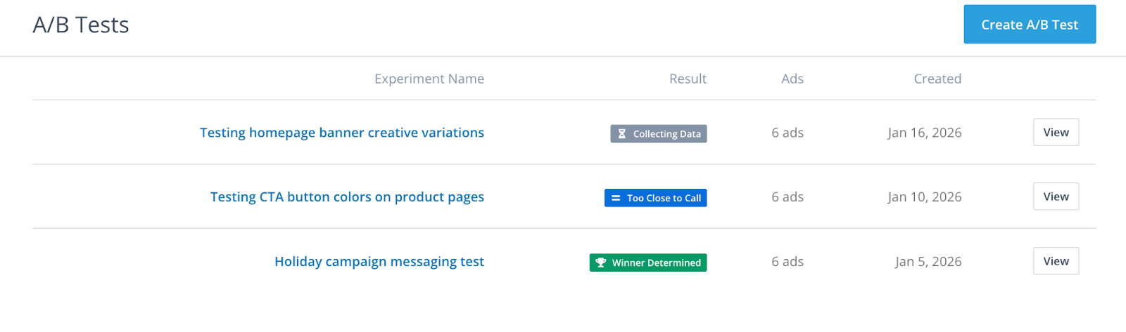Click the Result column header
This screenshot has width=1126, height=332.
[687, 79]
